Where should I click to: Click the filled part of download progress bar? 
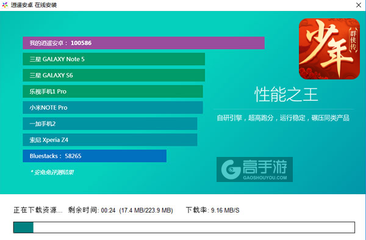pyautogui.click(x=23, y=227)
